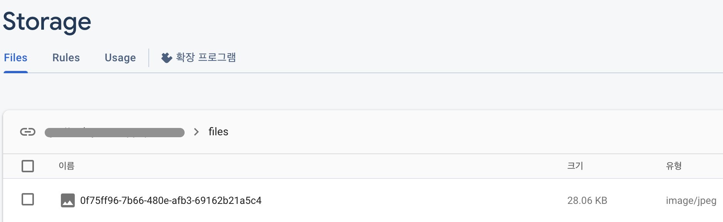Image resolution: width=723 pixels, height=222 pixels.
Task: Open file 0f75ff96-7b66-480e-afb3-69162b21a5c4
Action: 171,200
